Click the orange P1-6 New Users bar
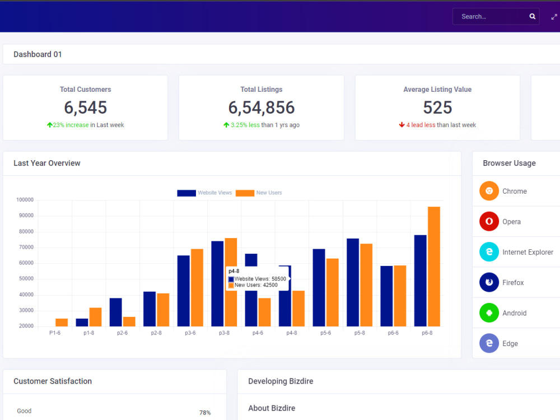Viewport: 560px width, 420px height. (62, 323)
